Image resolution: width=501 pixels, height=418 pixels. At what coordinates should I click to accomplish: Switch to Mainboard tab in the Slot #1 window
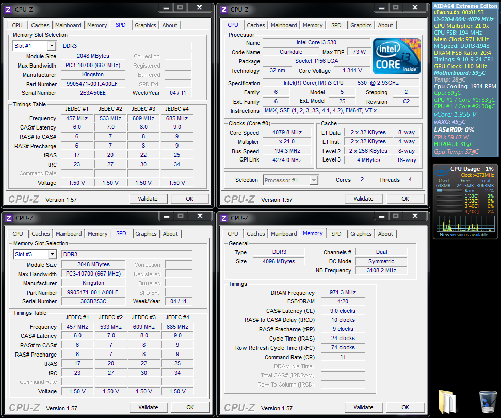click(68, 25)
